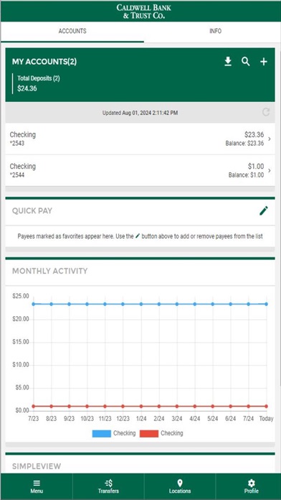Click the Caldwell Bank & Trust logo

(x=144, y=11)
